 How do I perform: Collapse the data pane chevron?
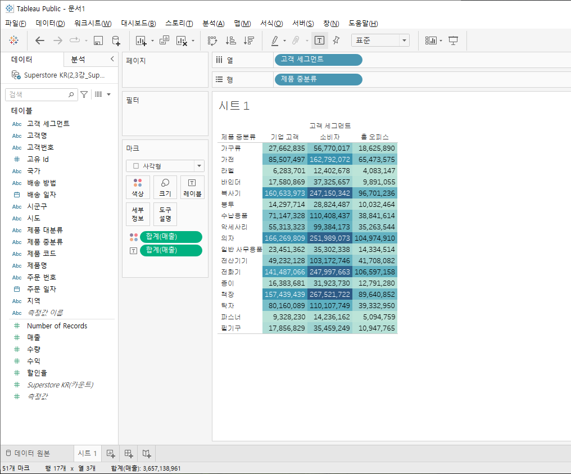[112, 58]
